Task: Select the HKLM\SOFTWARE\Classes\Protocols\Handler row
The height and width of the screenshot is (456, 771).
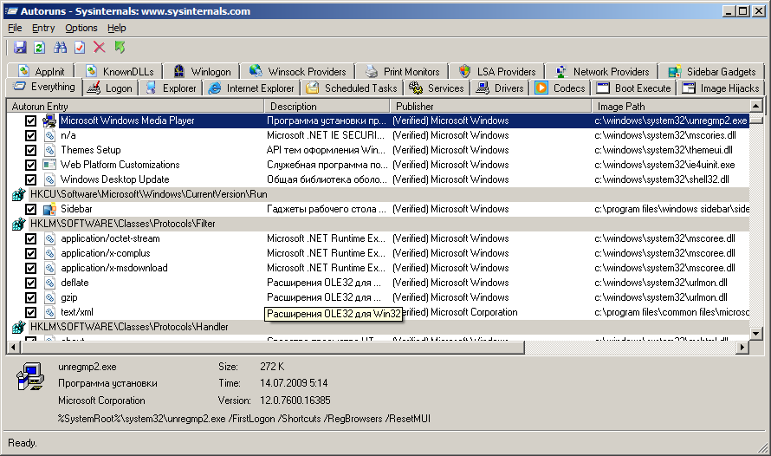Action: coord(378,327)
